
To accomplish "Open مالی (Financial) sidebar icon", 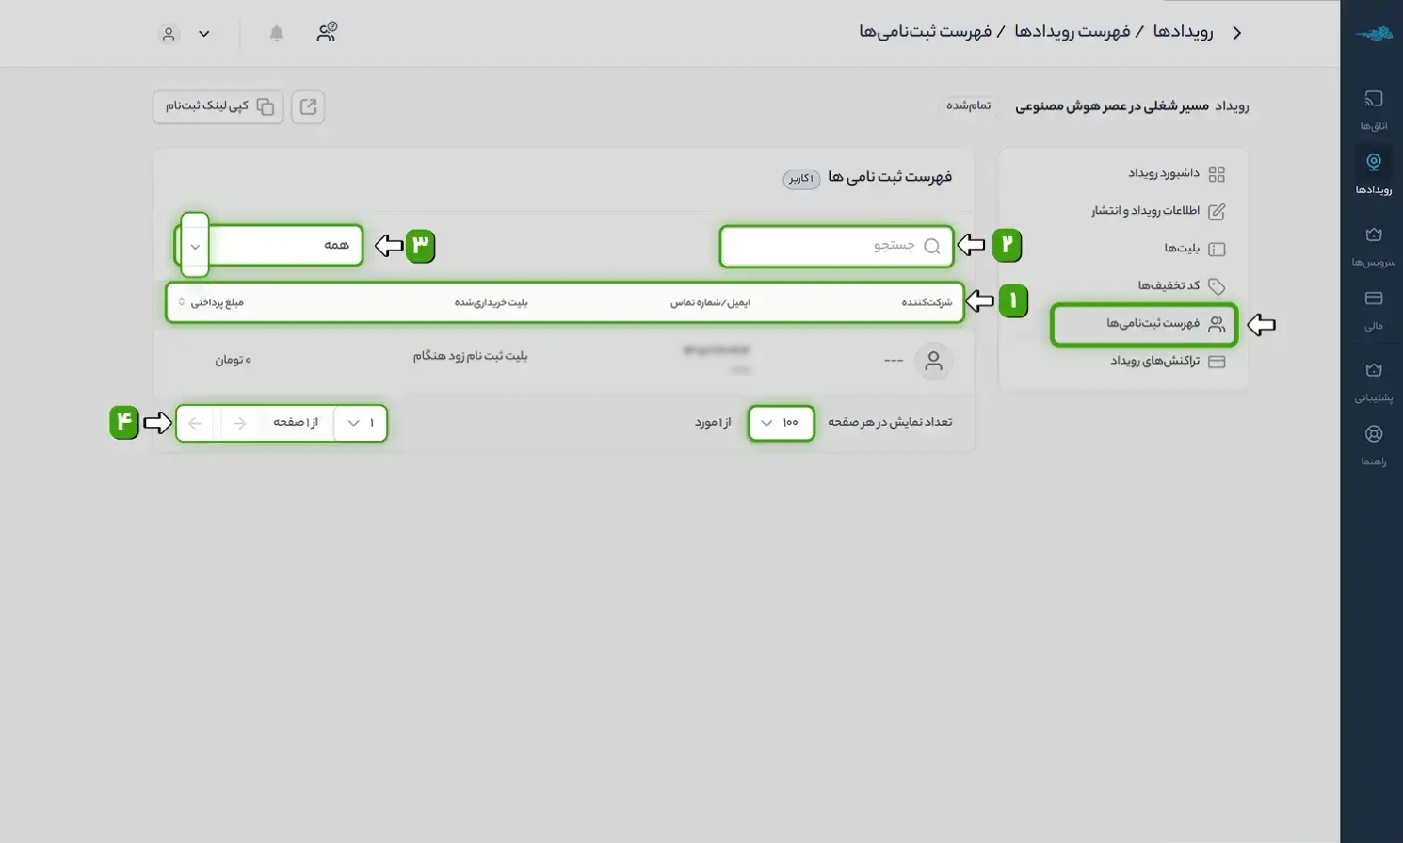I will point(1373,309).
